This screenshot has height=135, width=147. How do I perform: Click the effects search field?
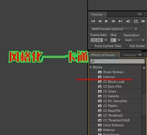coord(117,61)
